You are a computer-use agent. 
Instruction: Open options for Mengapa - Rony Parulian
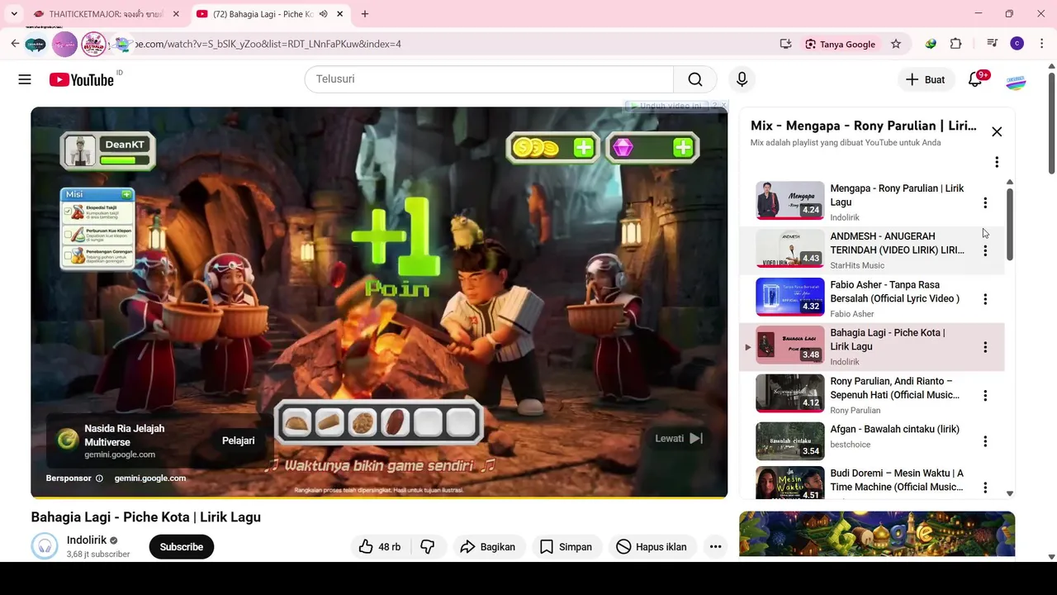pyautogui.click(x=985, y=202)
